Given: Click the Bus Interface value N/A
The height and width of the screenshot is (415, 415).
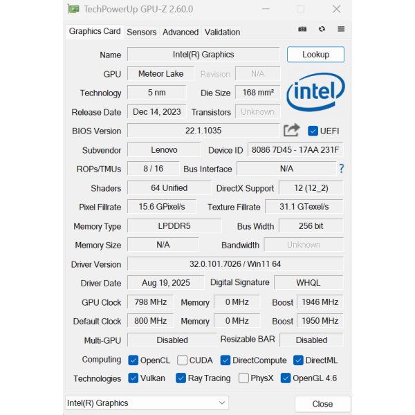Looking at the screenshot, I should click(x=286, y=169).
